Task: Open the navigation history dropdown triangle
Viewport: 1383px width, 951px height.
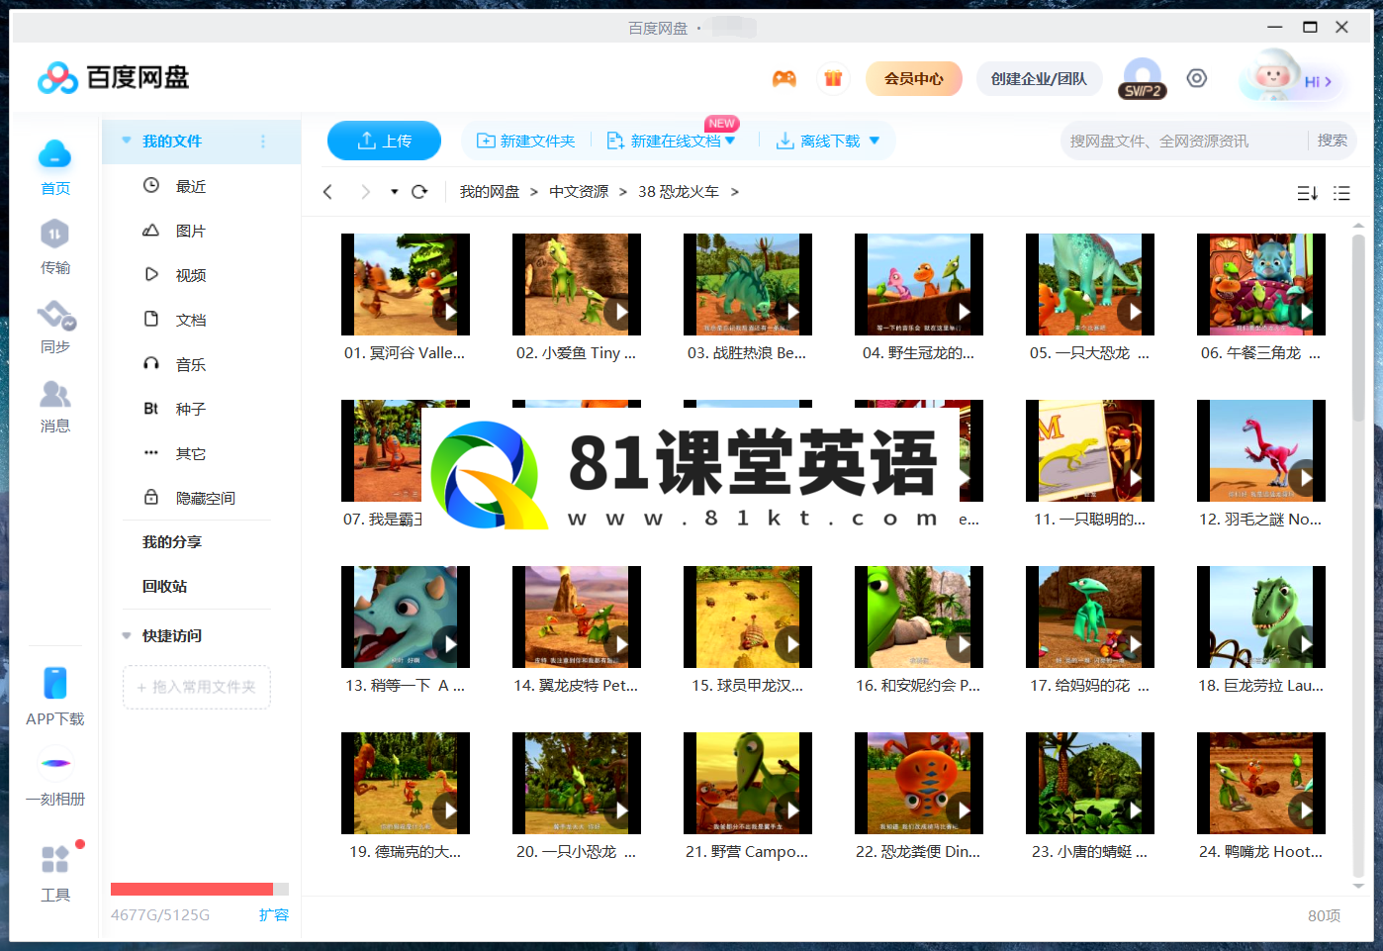Action: pyautogui.click(x=394, y=192)
